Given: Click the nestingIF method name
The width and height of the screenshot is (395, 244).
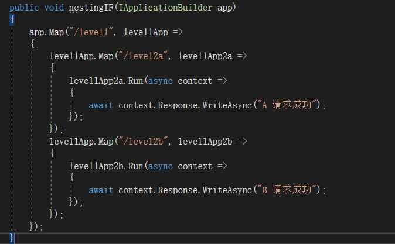Looking at the screenshot, I should pos(91,8).
